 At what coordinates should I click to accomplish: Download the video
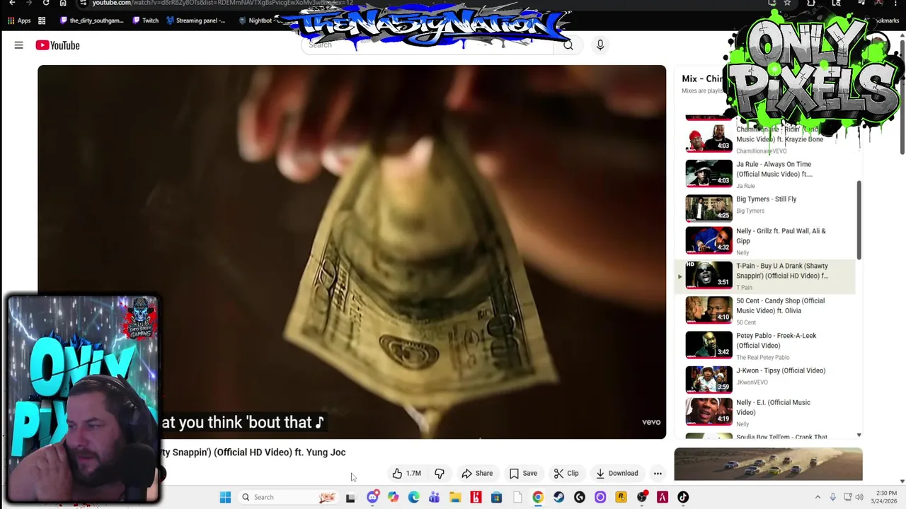pyautogui.click(x=617, y=473)
